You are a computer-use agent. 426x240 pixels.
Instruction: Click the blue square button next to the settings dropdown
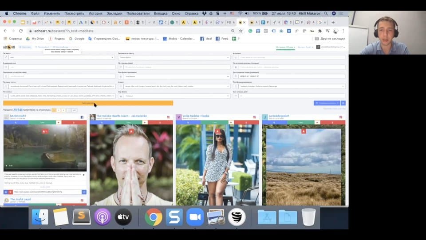click(343, 103)
